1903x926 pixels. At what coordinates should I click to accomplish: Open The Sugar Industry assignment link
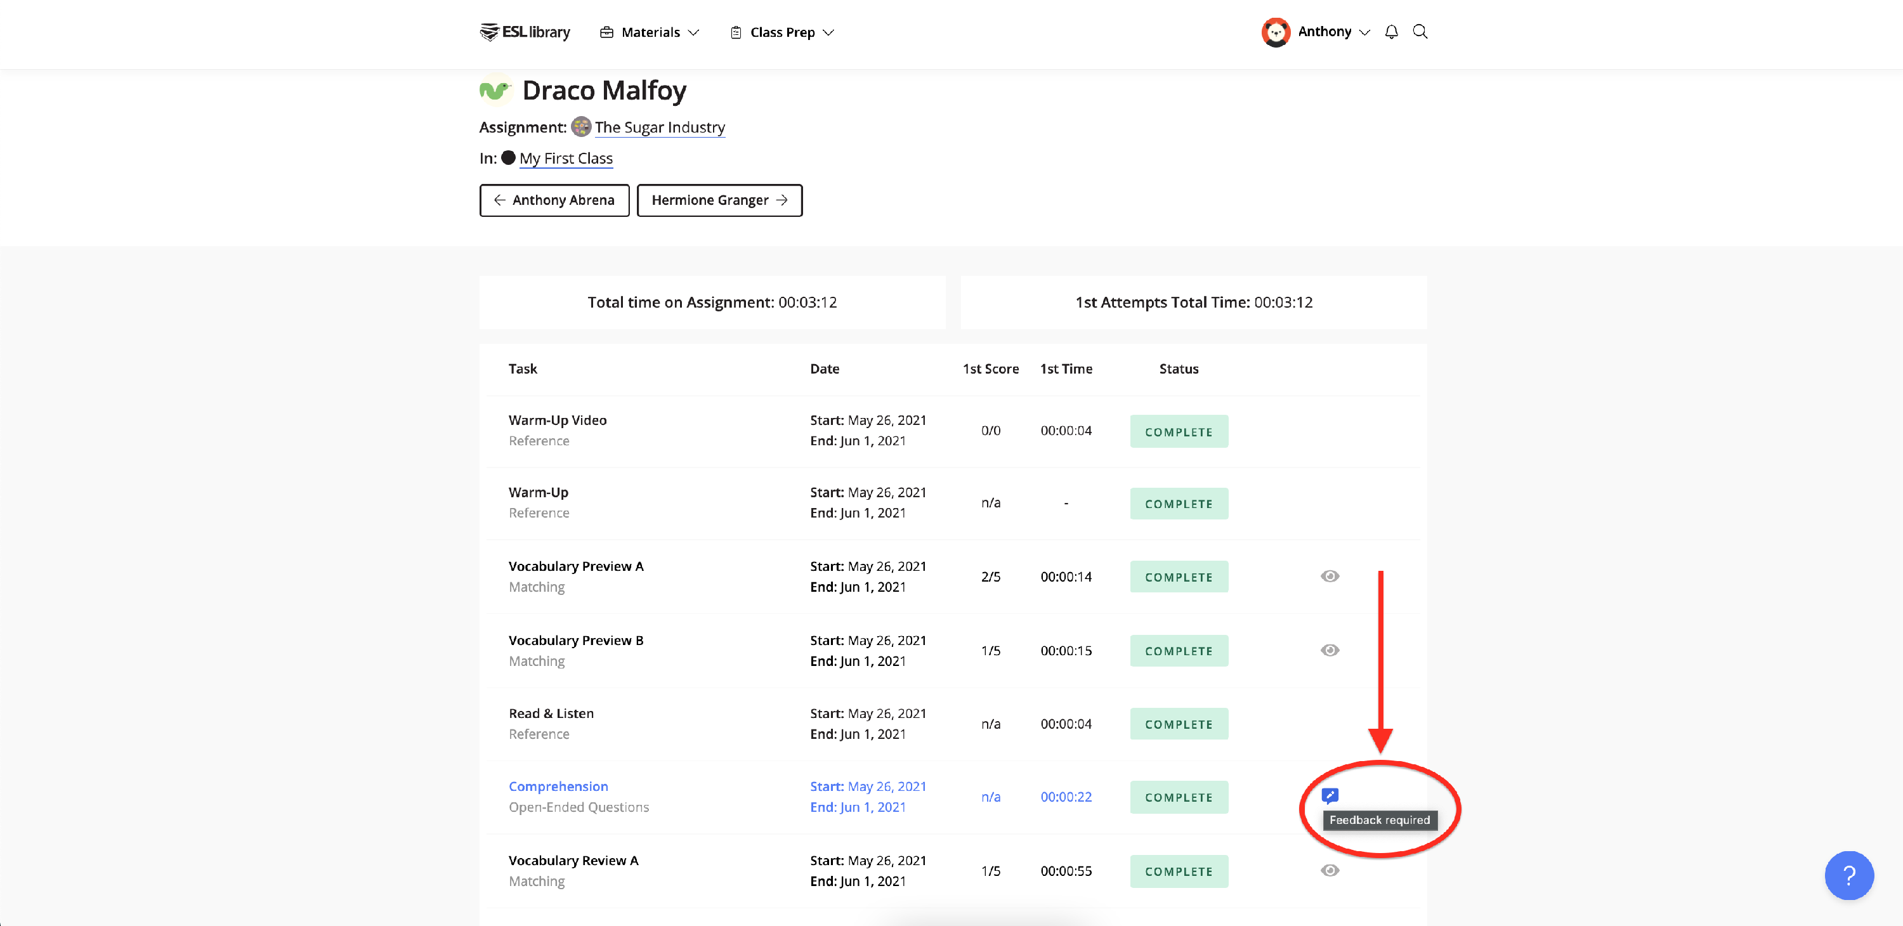point(660,127)
